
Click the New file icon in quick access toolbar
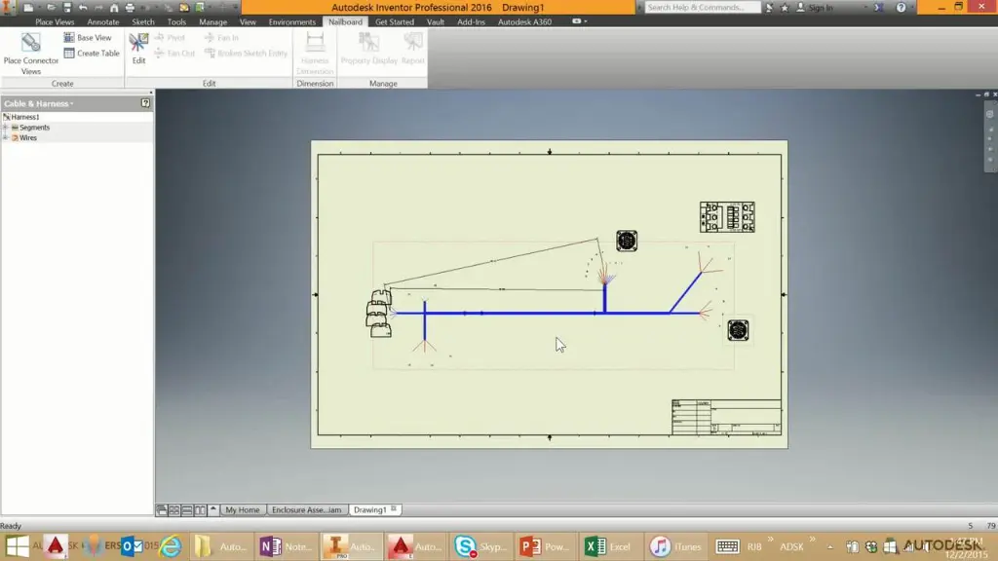[x=28, y=8]
